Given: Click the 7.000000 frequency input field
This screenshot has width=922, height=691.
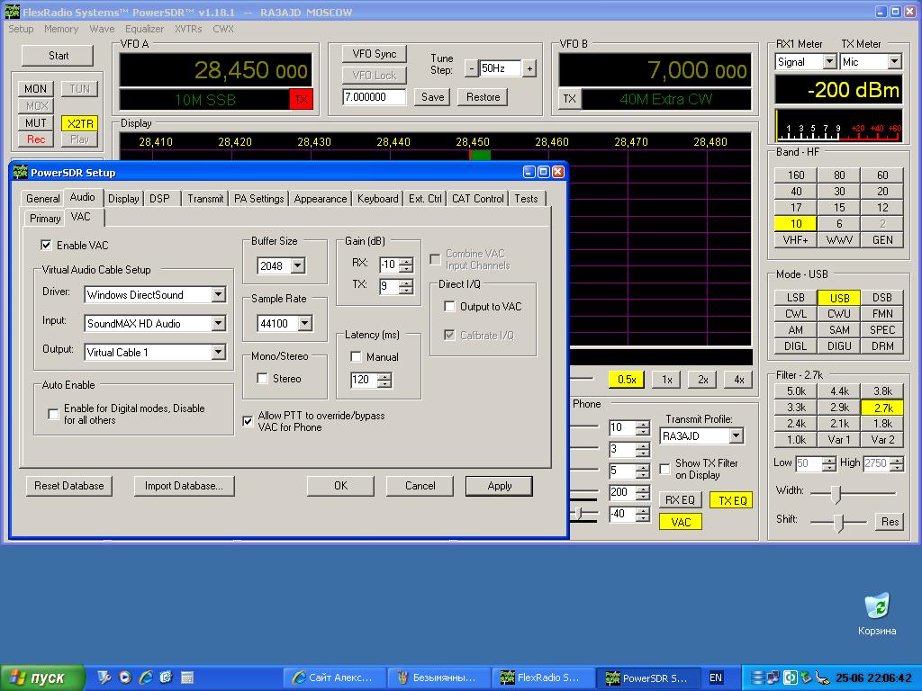Looking at the screenshot, I should 374,97.
